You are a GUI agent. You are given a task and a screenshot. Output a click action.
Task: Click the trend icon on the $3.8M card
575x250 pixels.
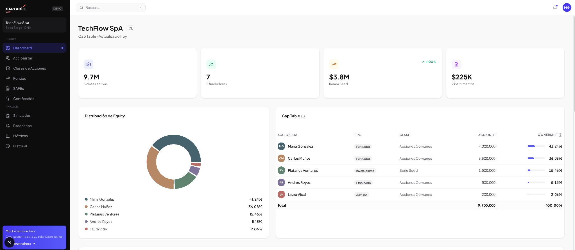(x=334, y=64)
